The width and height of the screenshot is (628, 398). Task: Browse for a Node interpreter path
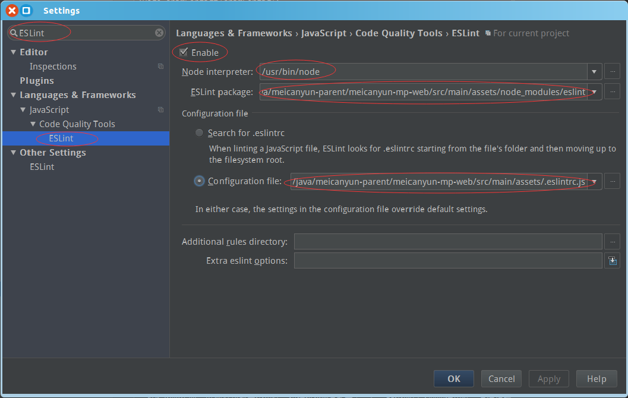click(613, 71)
